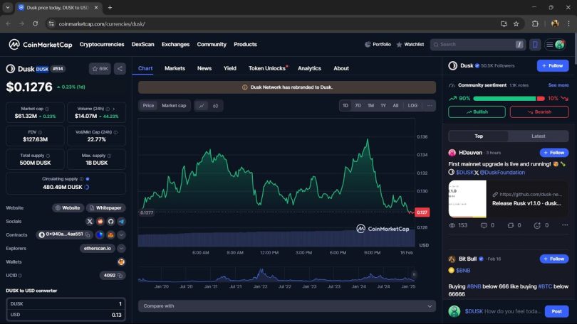Image resolution: width=577 pixels, height=324 pixels.
Task: Open the Telegram social icon
Action: pyautogui.click(x=121, y=221)
